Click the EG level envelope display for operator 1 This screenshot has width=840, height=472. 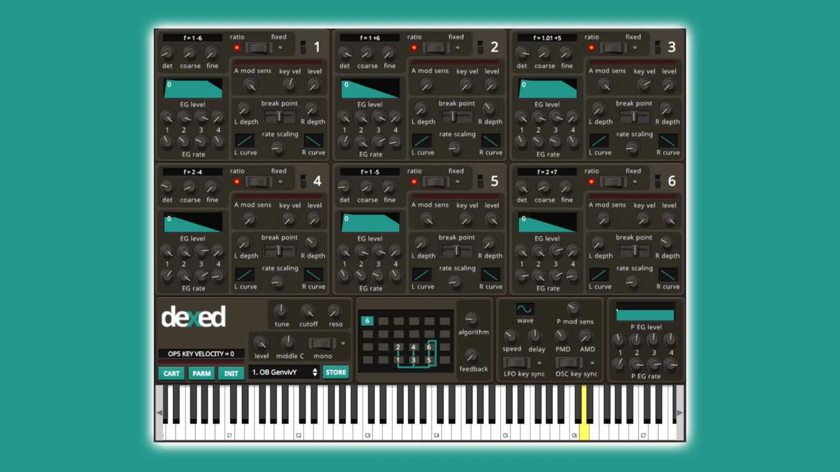(192, 87)
